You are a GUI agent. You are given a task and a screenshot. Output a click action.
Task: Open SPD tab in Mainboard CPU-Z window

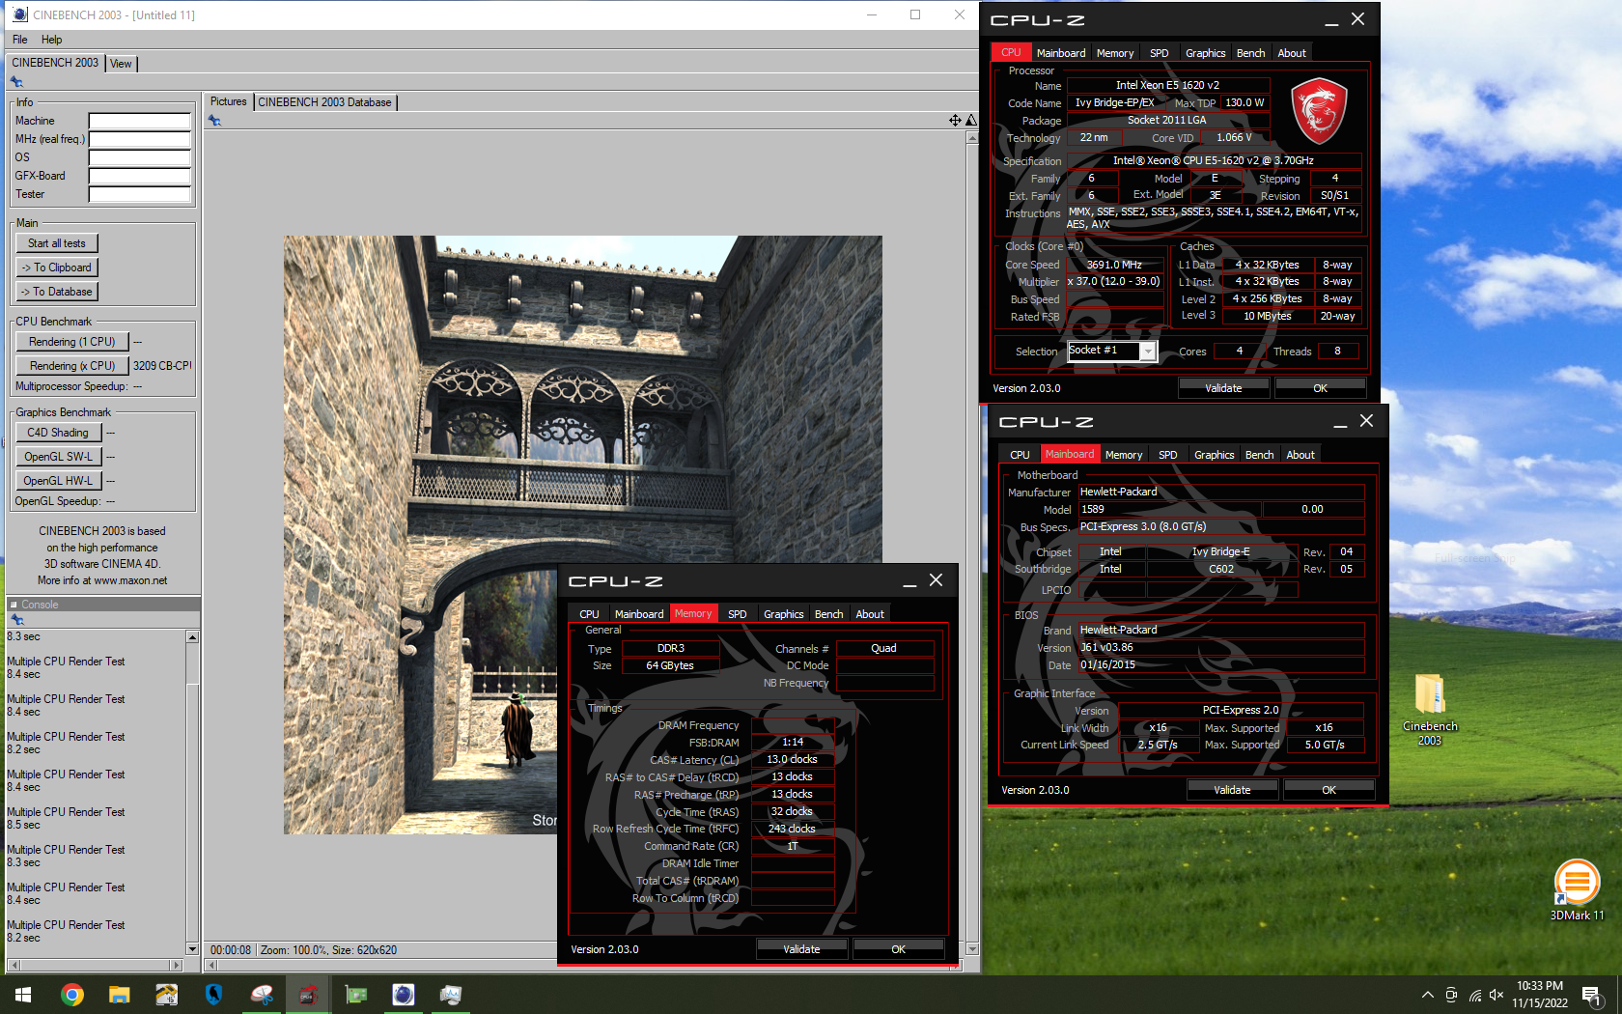click(x=1168, y=455)
